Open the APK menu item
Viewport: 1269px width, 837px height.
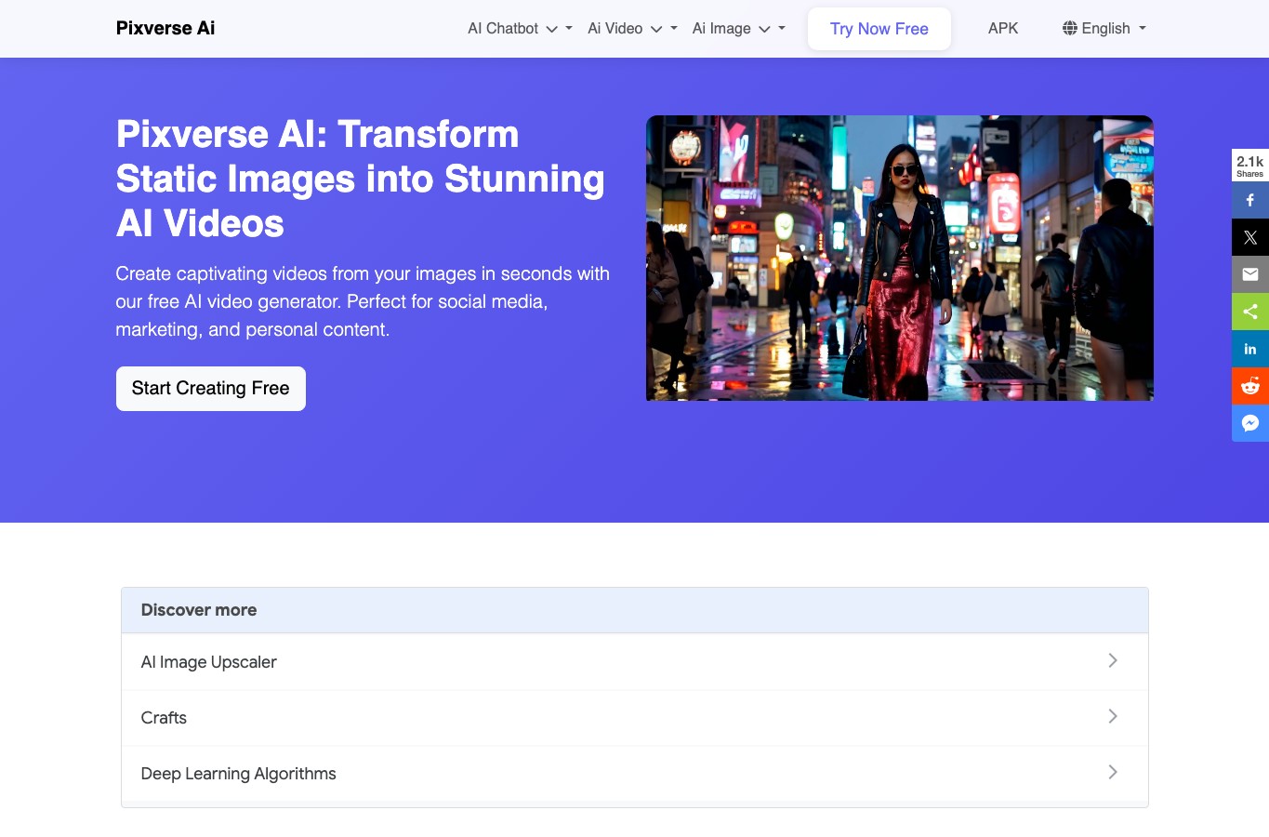(1003, 29)
